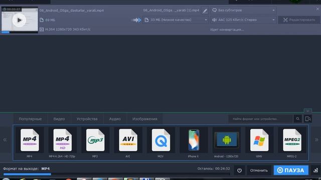Click the magnifier search icon
The height and width of the screenshot is (180, 321).
(297, 119)
